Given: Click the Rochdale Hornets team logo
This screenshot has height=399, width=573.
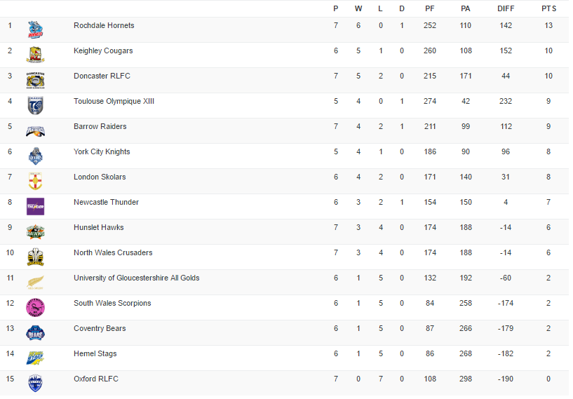Looking at the screenshot, I should coord(36,29).
